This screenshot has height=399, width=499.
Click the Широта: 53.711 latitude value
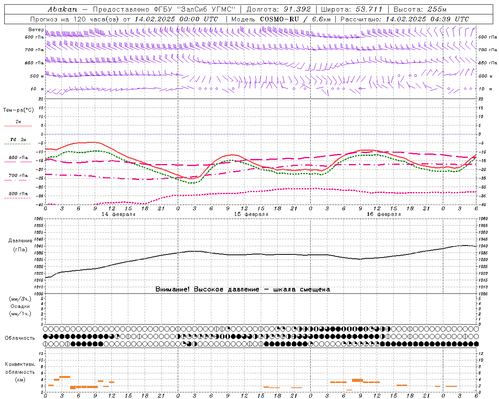tap(352, 9)
